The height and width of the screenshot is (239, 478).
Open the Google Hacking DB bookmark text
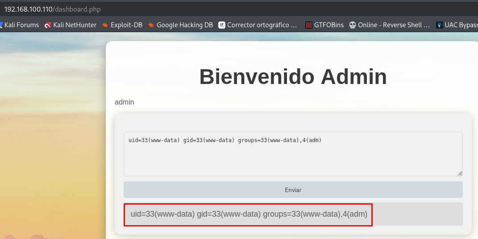tap(185, 25)
